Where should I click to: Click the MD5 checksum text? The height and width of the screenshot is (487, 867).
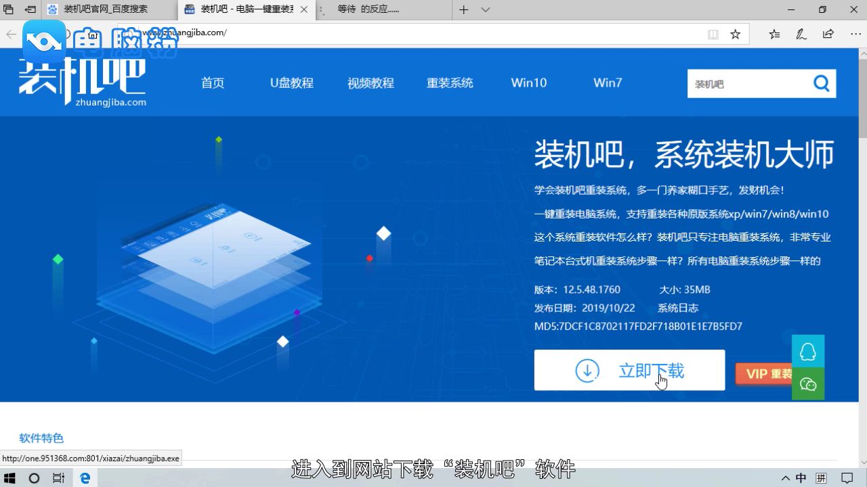(638, 326)
